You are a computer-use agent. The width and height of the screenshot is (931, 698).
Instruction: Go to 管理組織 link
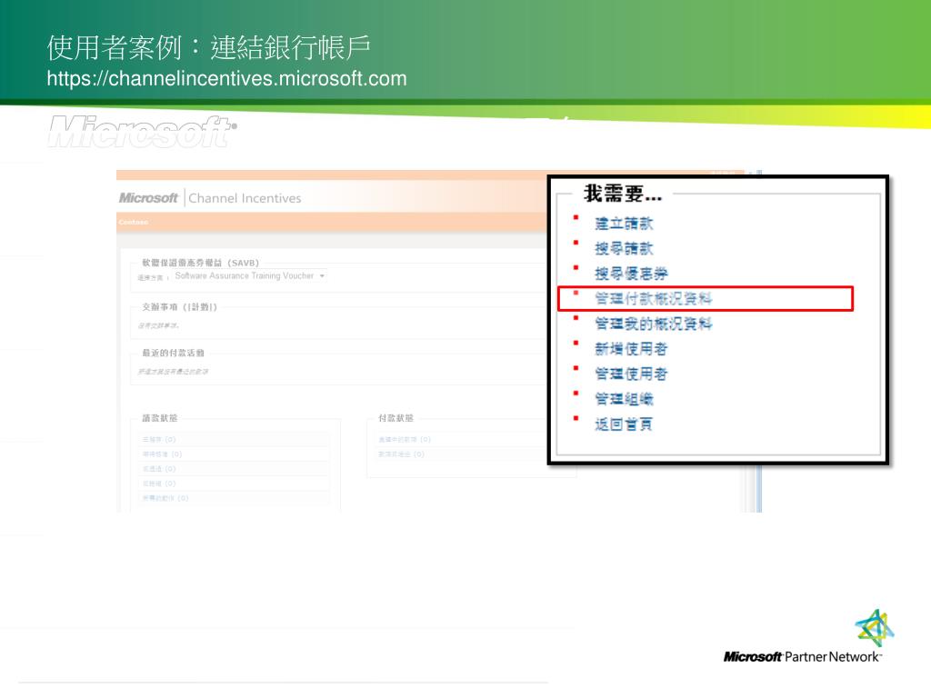pos(624,399)
